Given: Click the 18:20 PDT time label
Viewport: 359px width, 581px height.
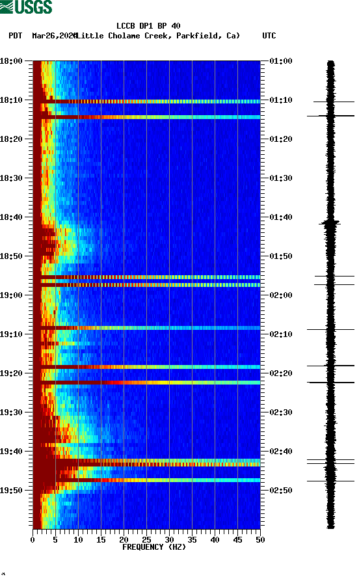Looking at the screenshot, I should (11, 139).
